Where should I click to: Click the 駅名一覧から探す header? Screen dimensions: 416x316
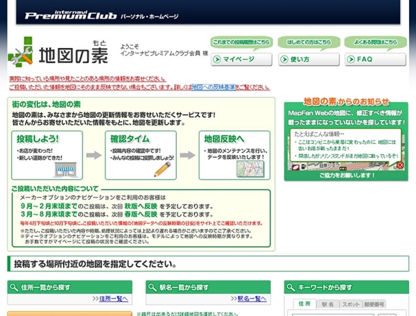(x=208, y=288)
